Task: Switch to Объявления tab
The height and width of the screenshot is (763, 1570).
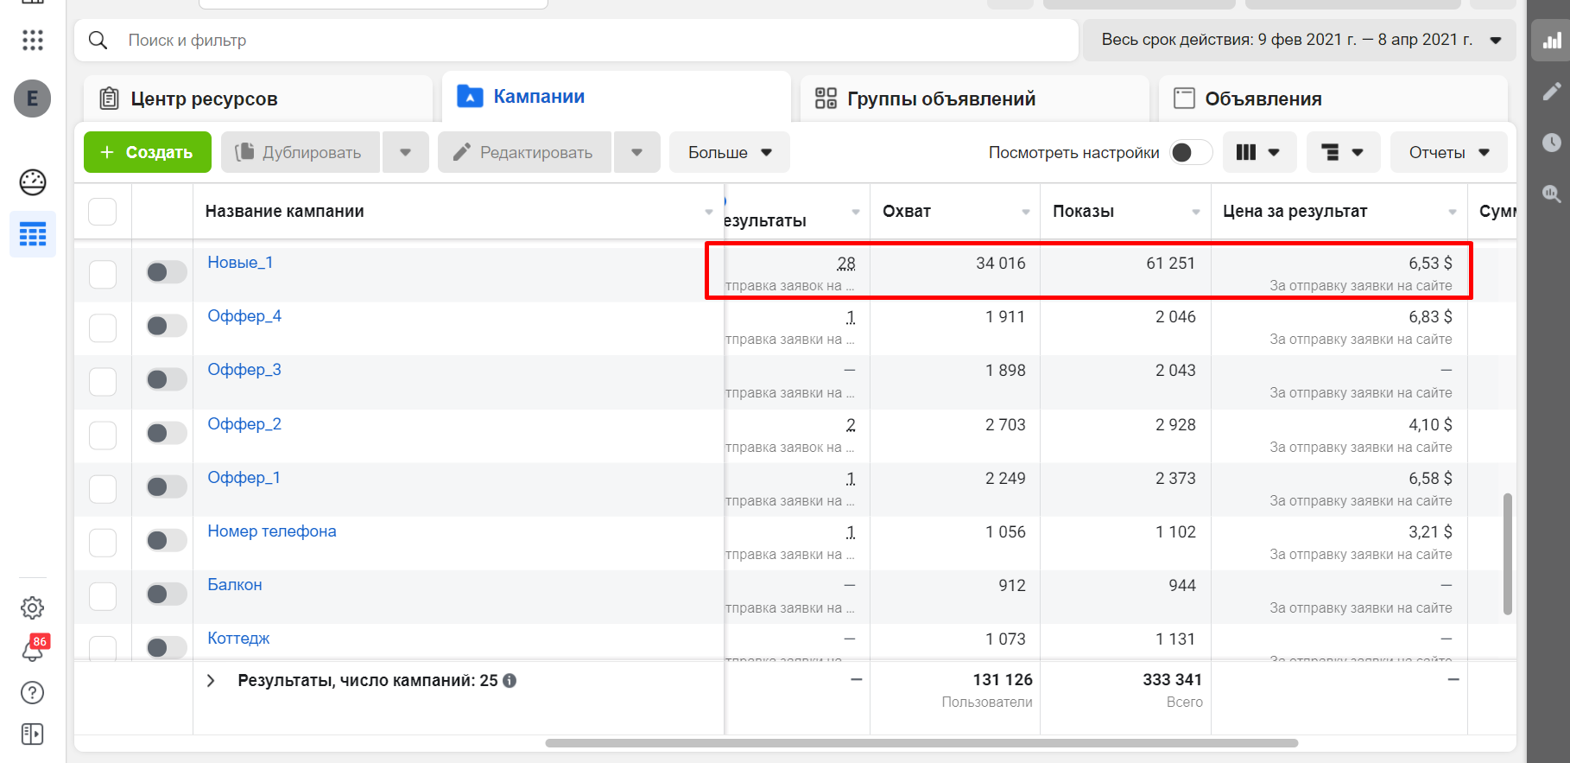Action: click(1333, 99)
